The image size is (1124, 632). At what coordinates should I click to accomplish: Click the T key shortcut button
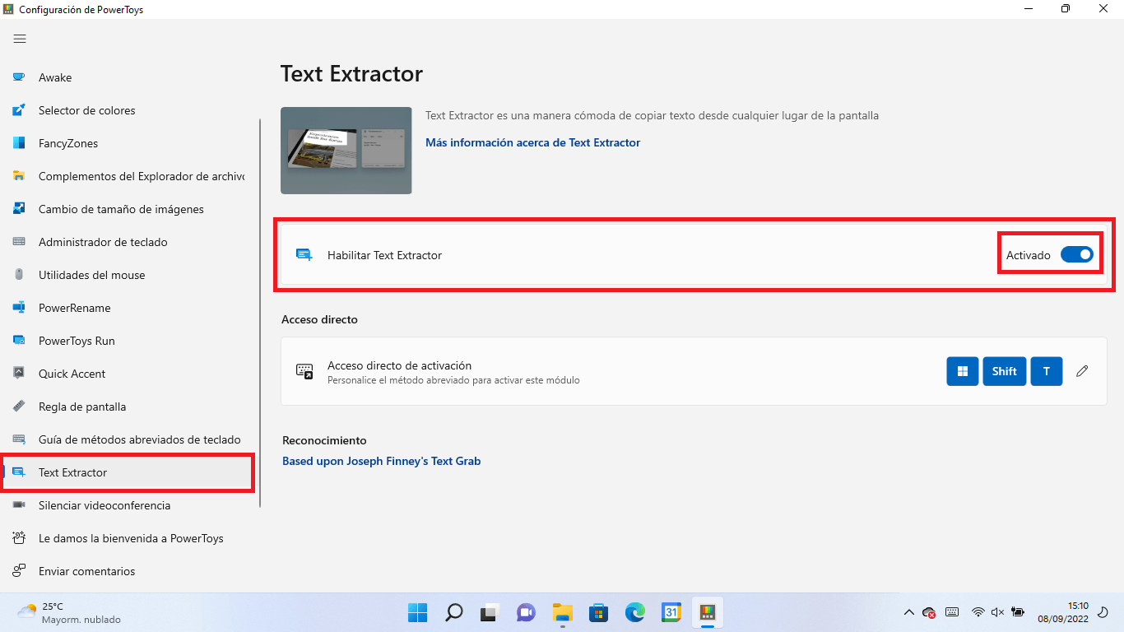click(1047, 371)
